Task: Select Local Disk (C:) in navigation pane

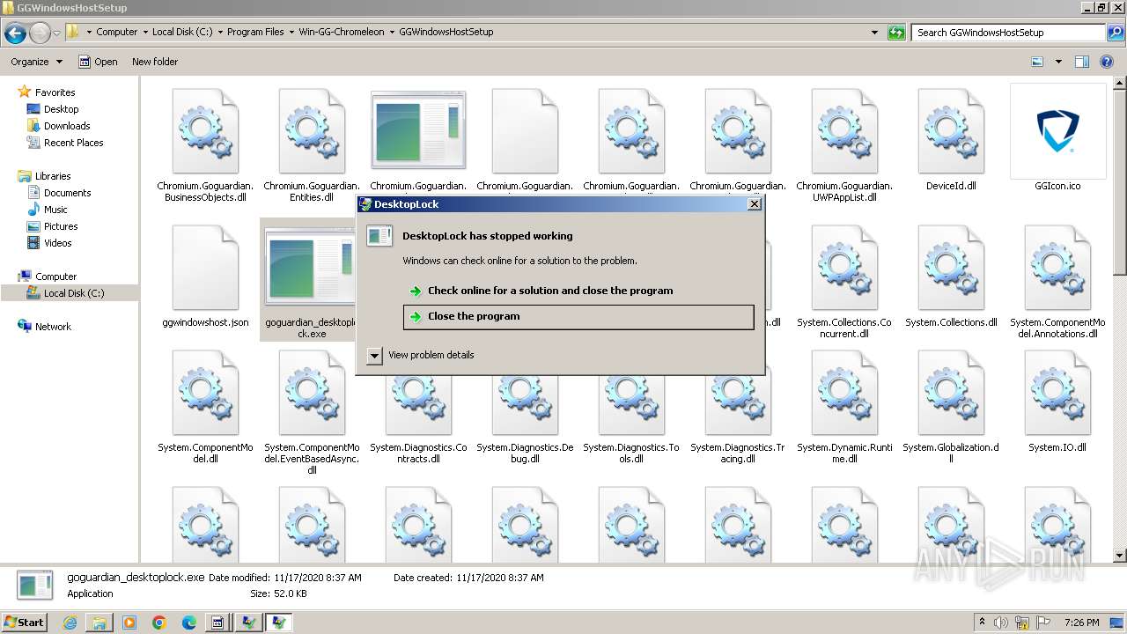Action: [x=74, y=293]
